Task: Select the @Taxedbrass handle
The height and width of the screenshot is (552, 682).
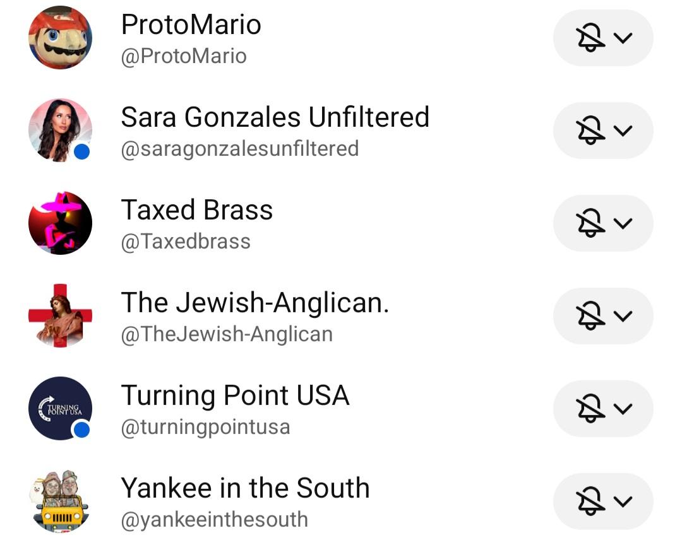Action: [186, 242]
